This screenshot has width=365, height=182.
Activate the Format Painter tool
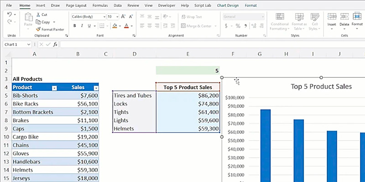pos(37,29)
